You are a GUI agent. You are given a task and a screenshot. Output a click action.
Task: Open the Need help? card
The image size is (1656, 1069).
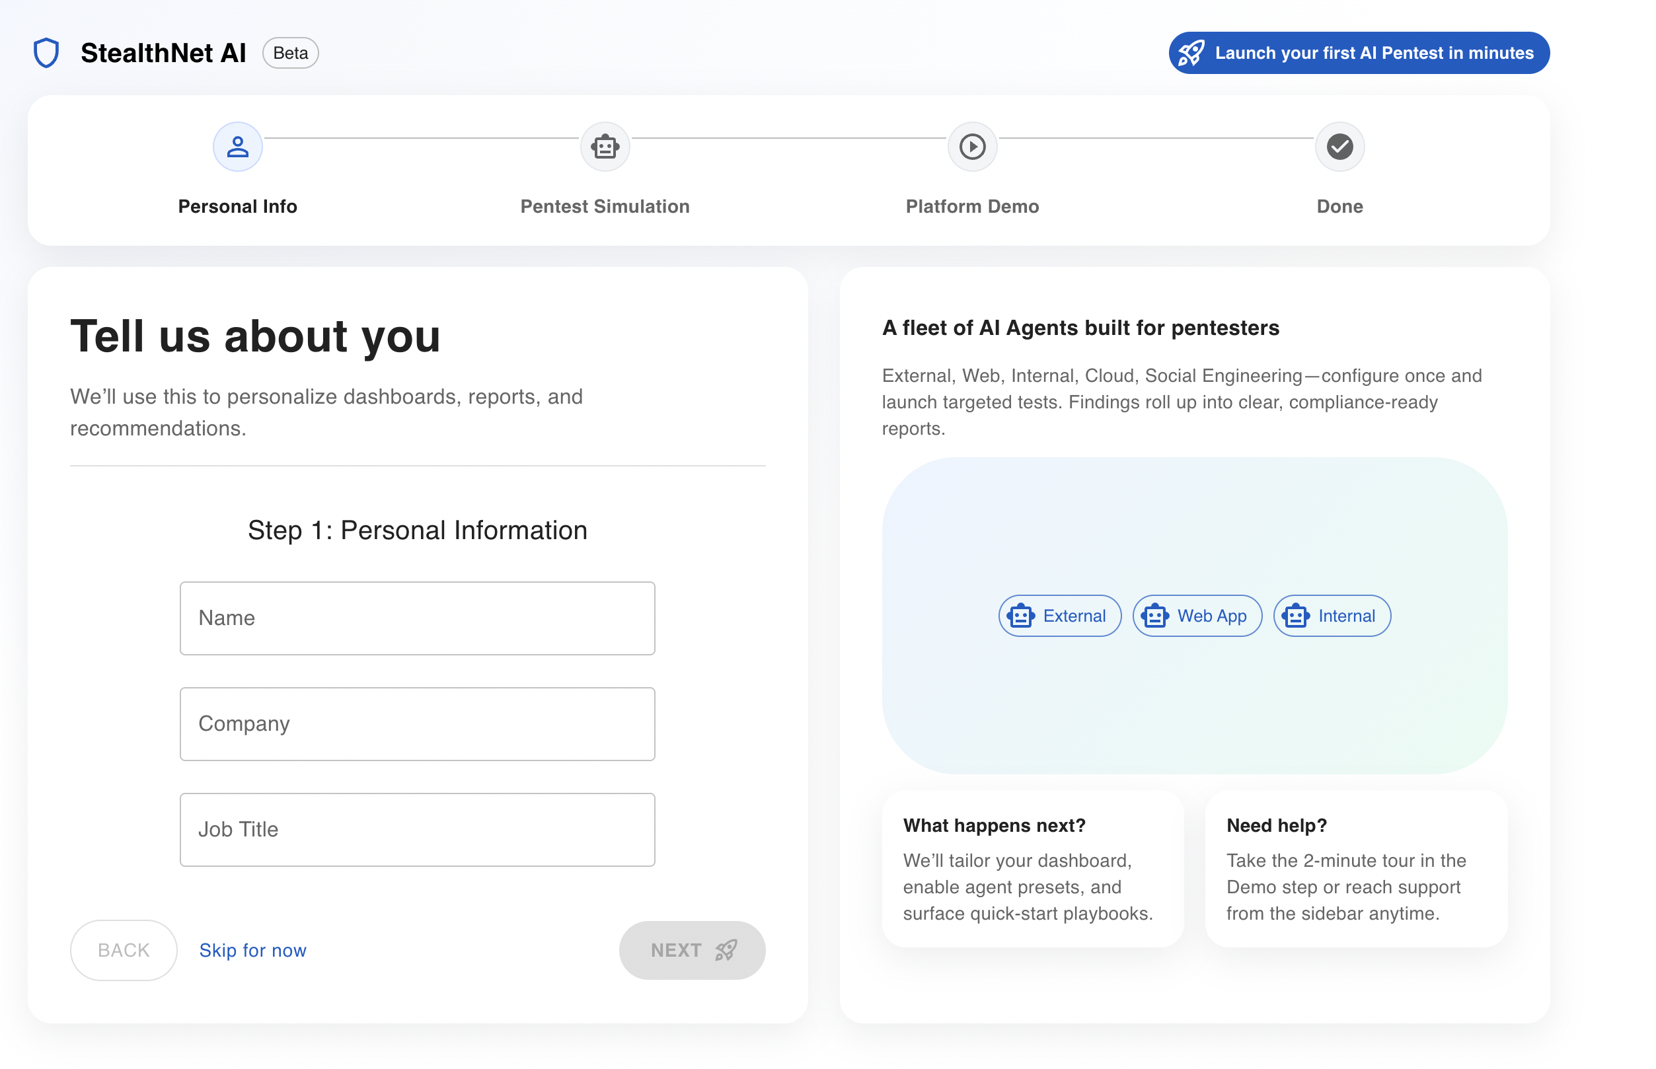coord(1355,869)
